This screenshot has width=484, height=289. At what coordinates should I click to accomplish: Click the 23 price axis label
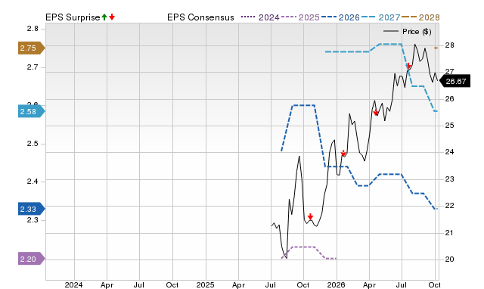tap(449, 179)
